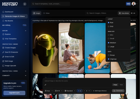The width and height of the screenshot is (140, 99).
Task: Switch to the Video tab
Action: 46,13
